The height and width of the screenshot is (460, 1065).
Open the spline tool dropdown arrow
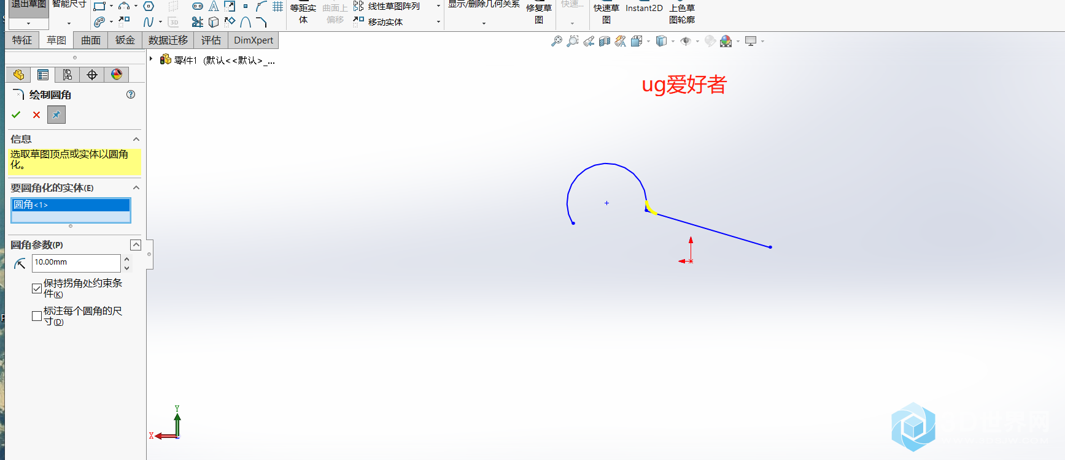(x=160, y=22)
